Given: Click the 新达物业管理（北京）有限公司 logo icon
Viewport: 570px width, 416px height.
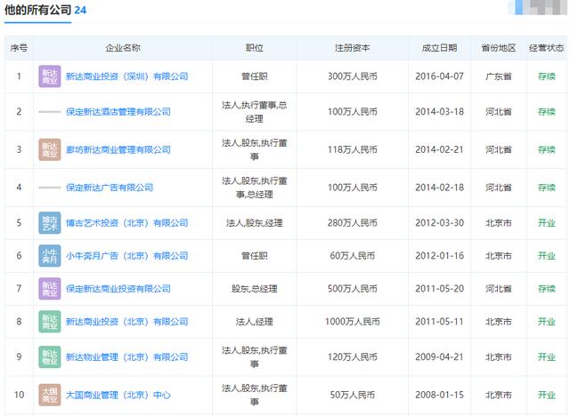Looking at the screenshot, I should click(x=50, y=356).
